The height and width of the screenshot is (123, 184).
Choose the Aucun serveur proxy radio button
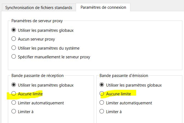point(14,39)
